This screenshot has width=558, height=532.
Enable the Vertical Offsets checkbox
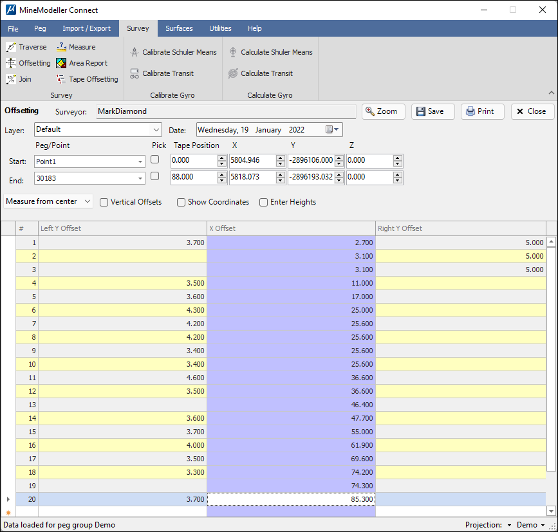104,202
